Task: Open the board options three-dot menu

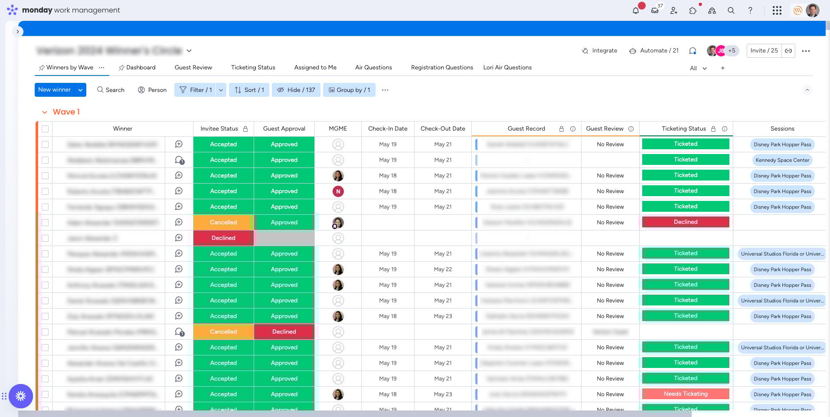Action: pyautogui.click(x=806, y=51)
